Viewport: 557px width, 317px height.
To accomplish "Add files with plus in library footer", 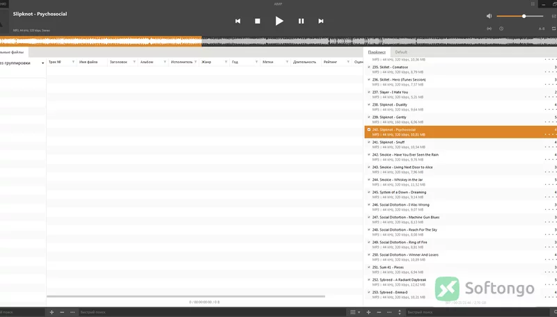I will [52, 312].
